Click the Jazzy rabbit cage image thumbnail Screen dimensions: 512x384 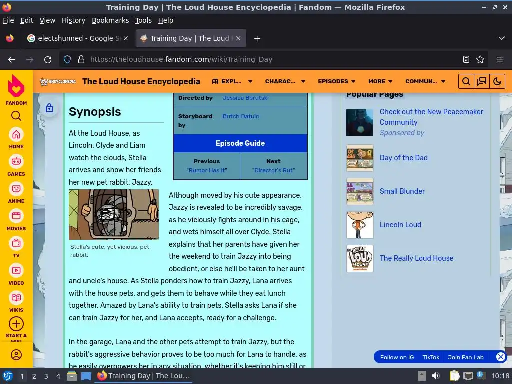[x=114, y=214]
